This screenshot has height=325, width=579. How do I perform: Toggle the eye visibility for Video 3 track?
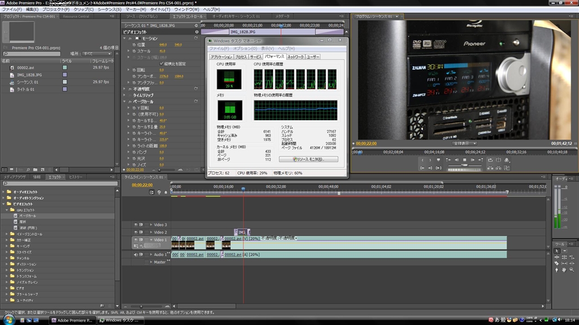136,225
